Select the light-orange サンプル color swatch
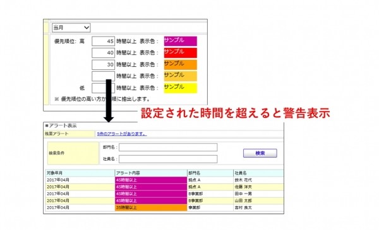Screen dimensions: 379x230 180,76
